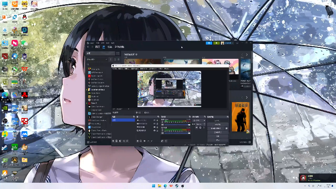
Task: Go back in Steam navigation
Action: click(88, 47)
